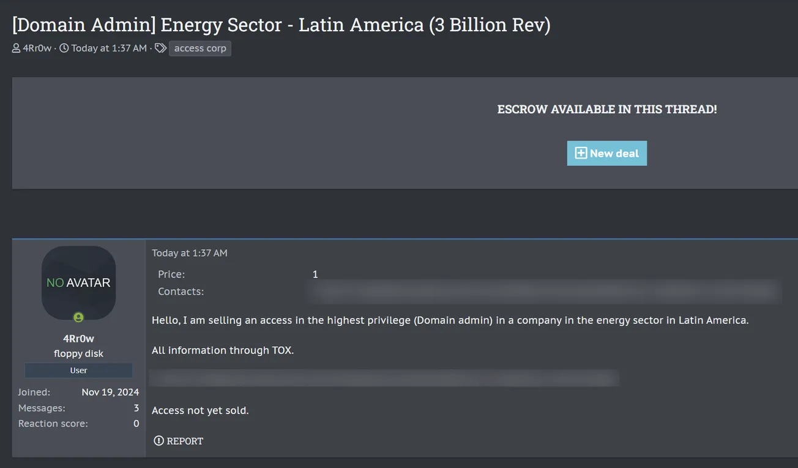Image resolution: width=798 pixels, height=468 pixels.
Task: Click the blurred Contacts value
Action: click(x=545, y=292)
